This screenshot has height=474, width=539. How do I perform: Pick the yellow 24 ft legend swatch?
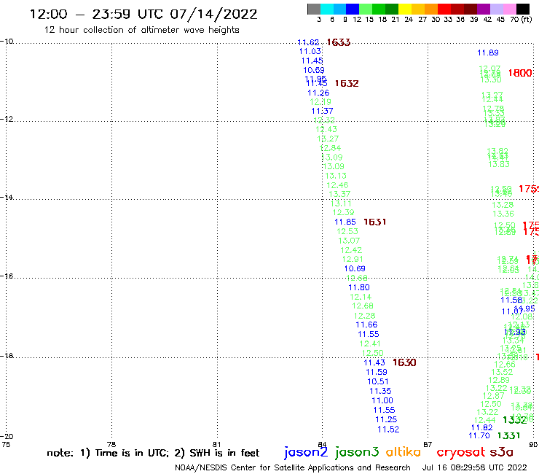pos(404,9)
